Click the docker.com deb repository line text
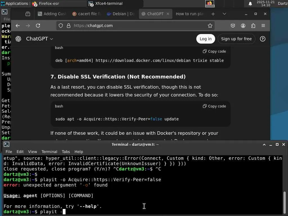 pos(139,60)
